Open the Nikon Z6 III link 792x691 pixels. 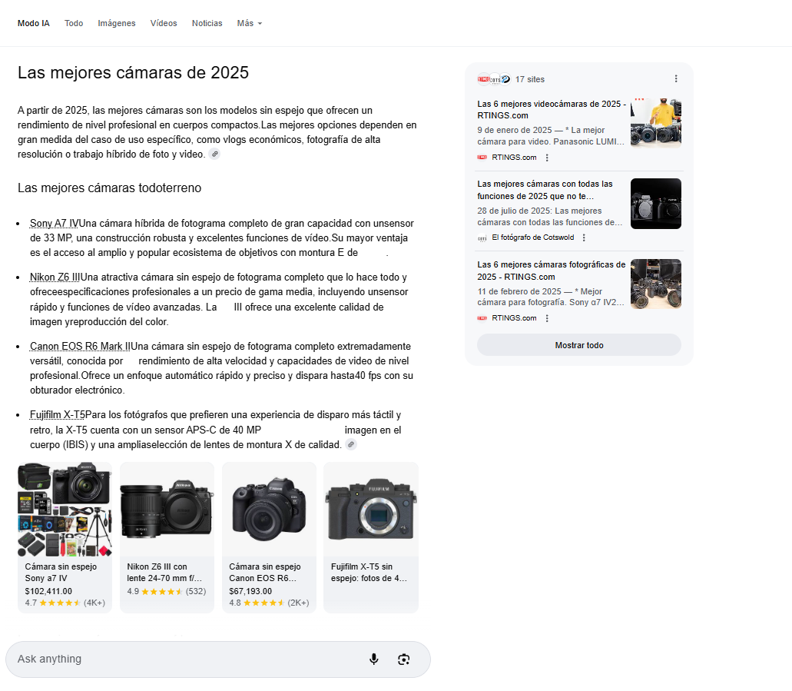point(55,277)
